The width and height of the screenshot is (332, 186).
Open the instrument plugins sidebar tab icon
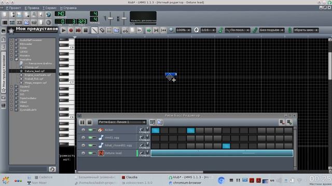pyautogui.click(x=4, y=31)
